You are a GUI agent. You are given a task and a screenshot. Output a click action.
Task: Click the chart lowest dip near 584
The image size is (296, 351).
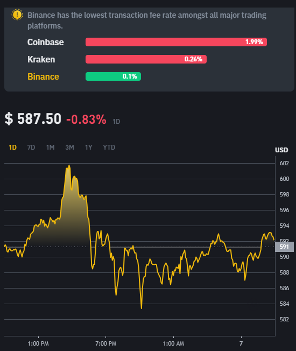point(142,308)
